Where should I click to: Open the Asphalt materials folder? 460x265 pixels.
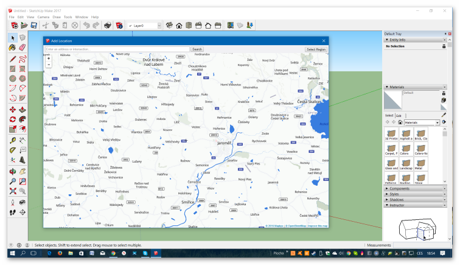pos(406,134)
